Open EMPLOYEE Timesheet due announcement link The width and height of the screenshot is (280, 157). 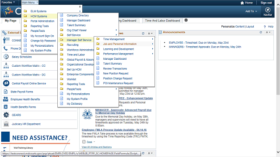click(x=199, y=43)
